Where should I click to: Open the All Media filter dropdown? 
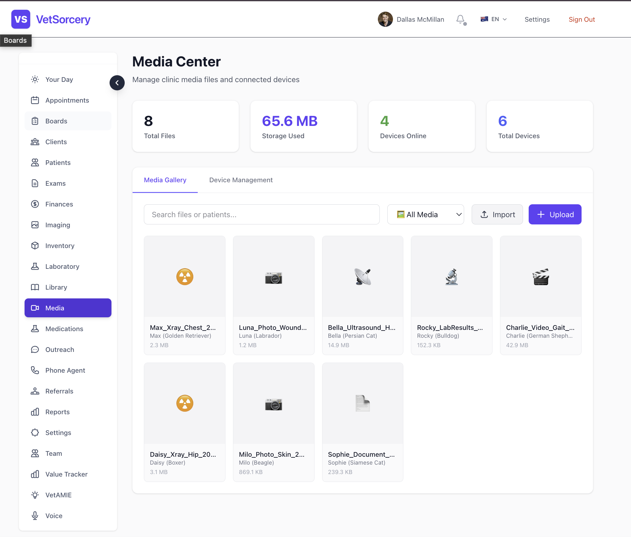coord(425,214)
